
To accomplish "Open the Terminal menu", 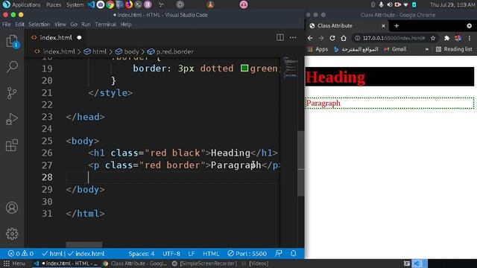I will [105, 25].
